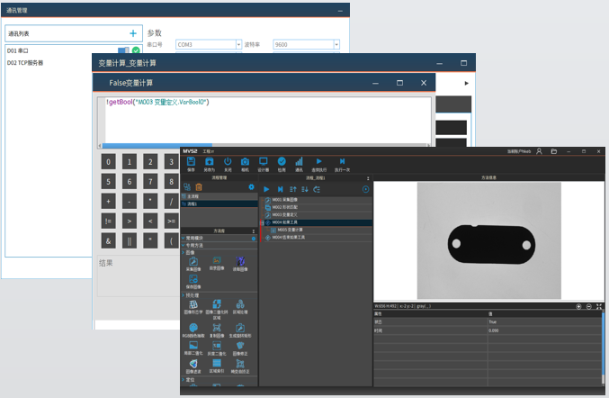Click the 通讯 (Communication) signal icon
The width and height of the screenshot is (609, 398).
(298, 163)
